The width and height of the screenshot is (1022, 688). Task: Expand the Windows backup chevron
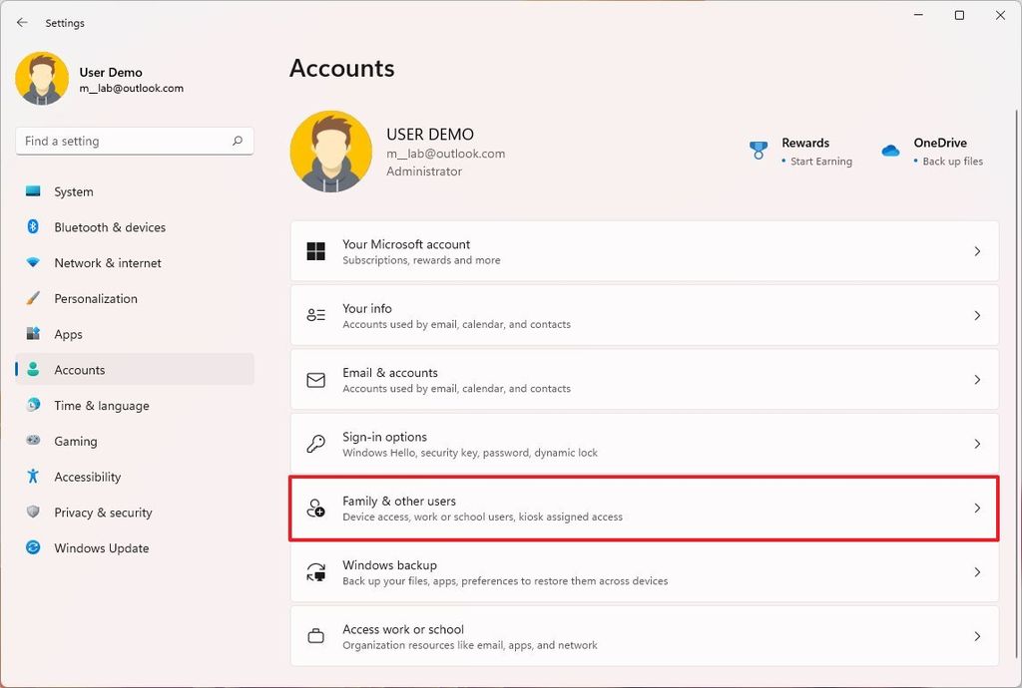click(977, 572)
